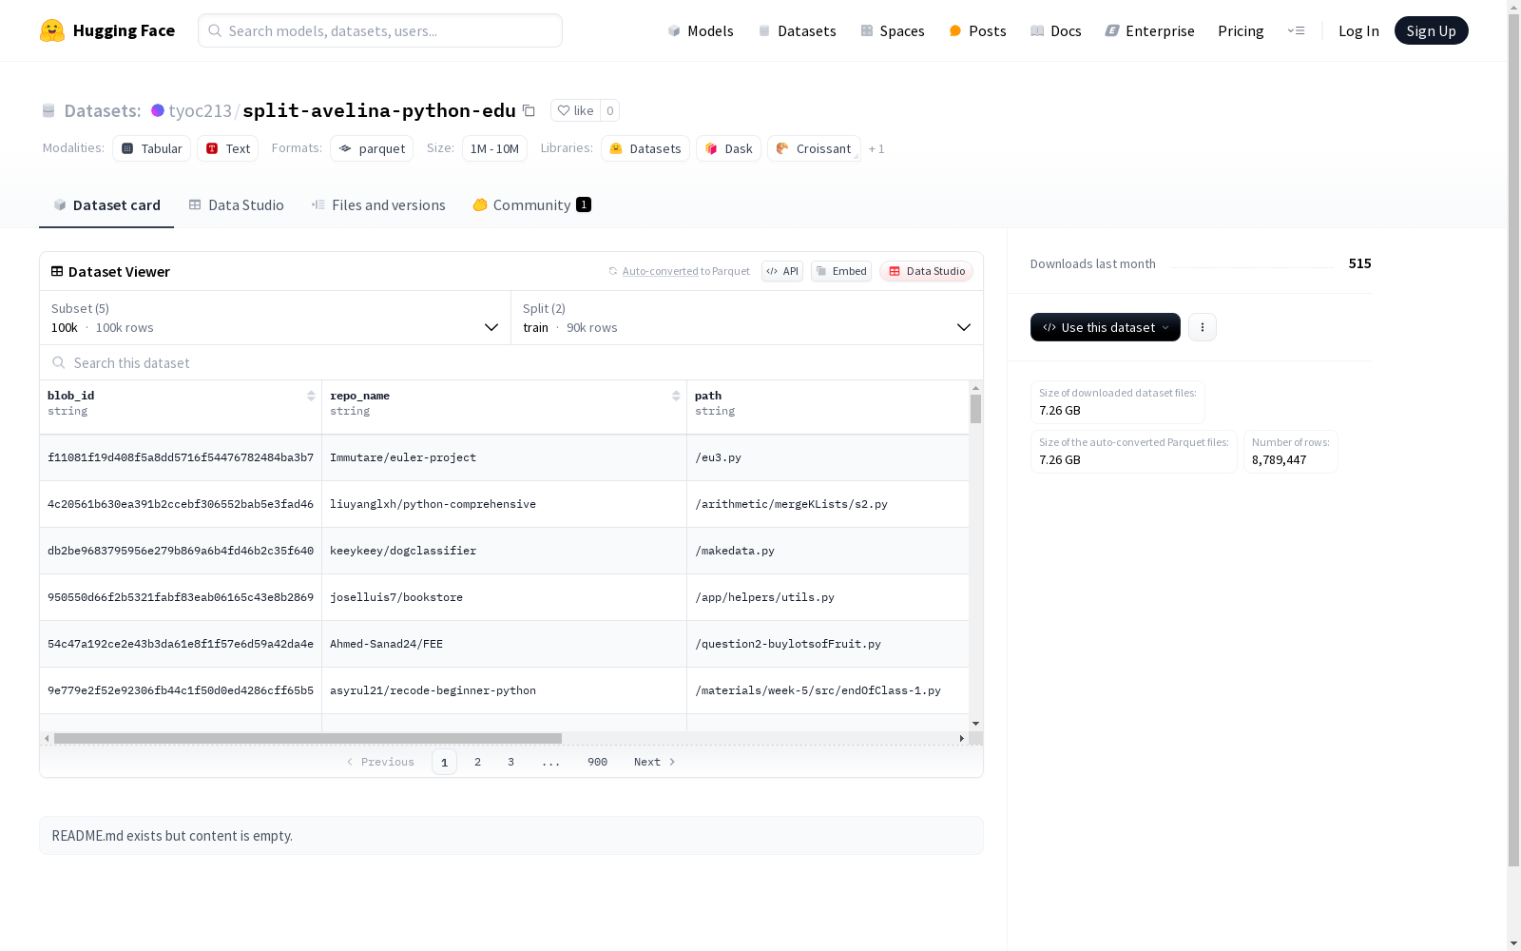
Task: Expand the Split dropdown showing train
Action: pos(747,318)
